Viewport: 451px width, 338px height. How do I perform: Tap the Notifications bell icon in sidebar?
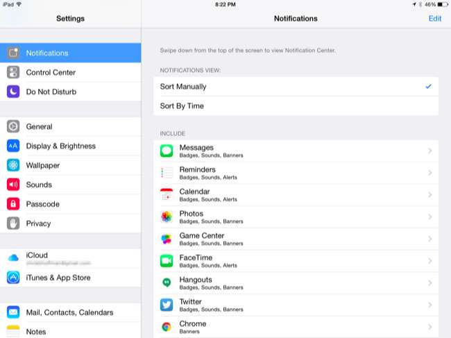pyautogui.click(x=13, y=53)
